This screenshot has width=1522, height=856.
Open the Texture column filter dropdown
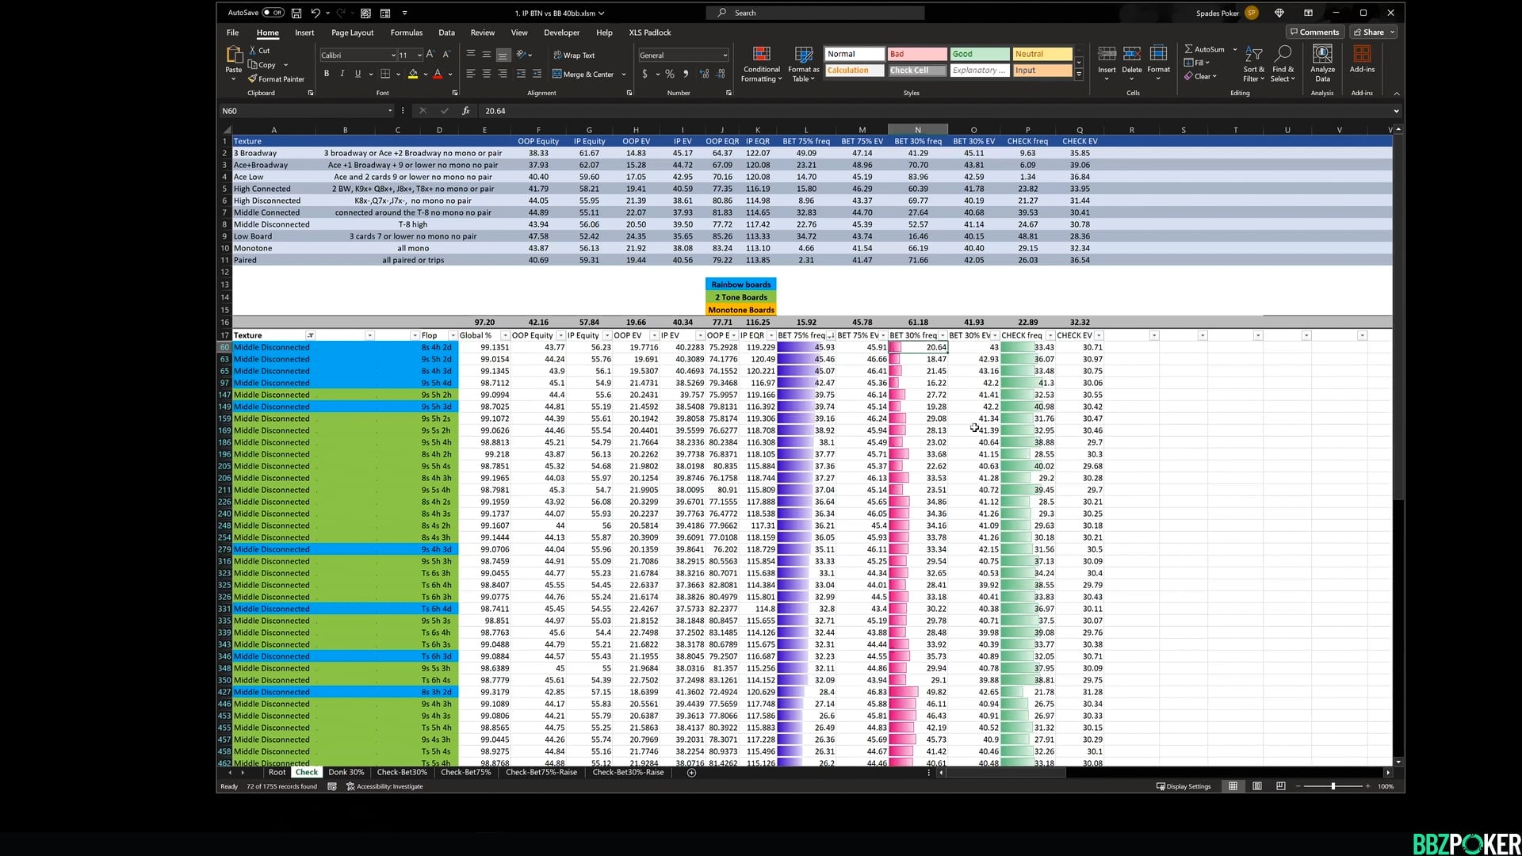(x=311, y=335)
